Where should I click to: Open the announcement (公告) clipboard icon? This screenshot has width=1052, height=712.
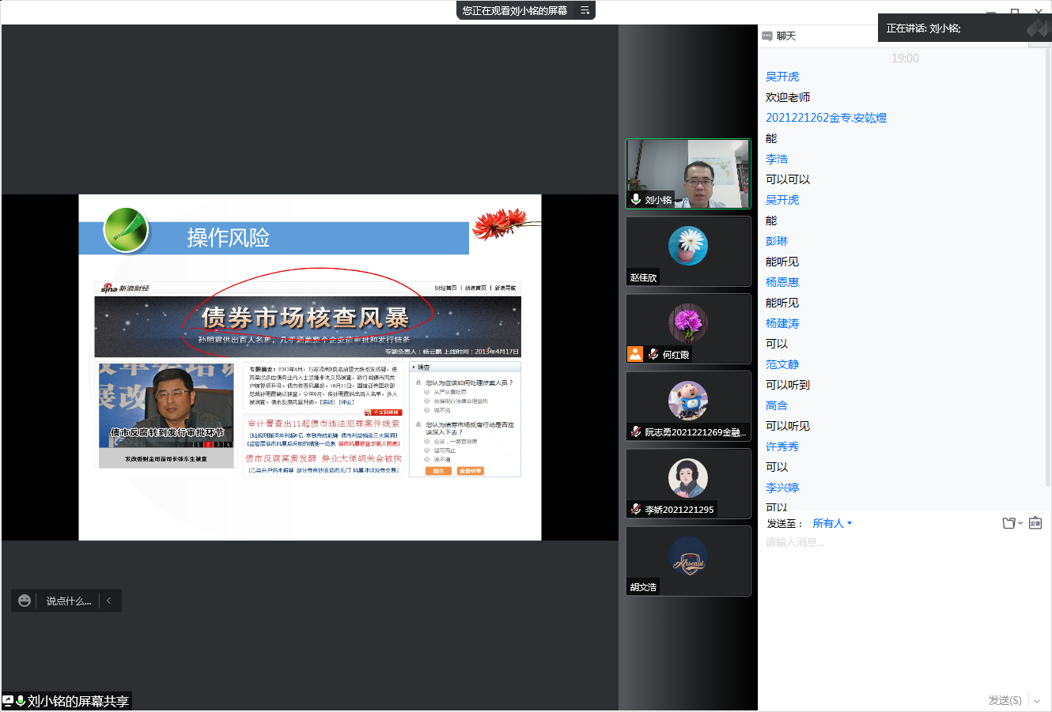1035,523
